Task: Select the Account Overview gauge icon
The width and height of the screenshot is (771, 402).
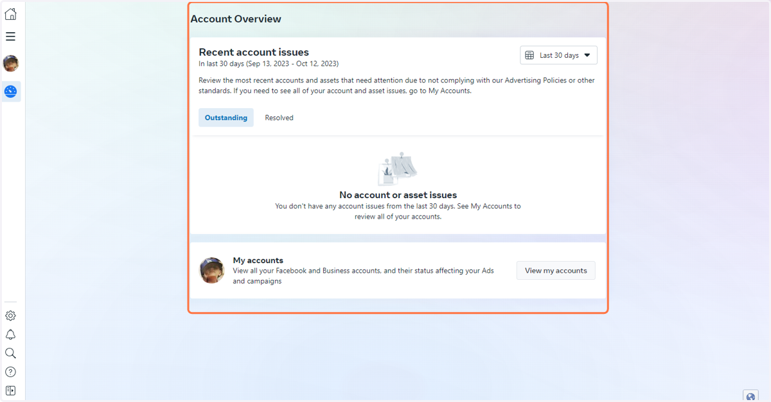Action: tap(11, 92)
